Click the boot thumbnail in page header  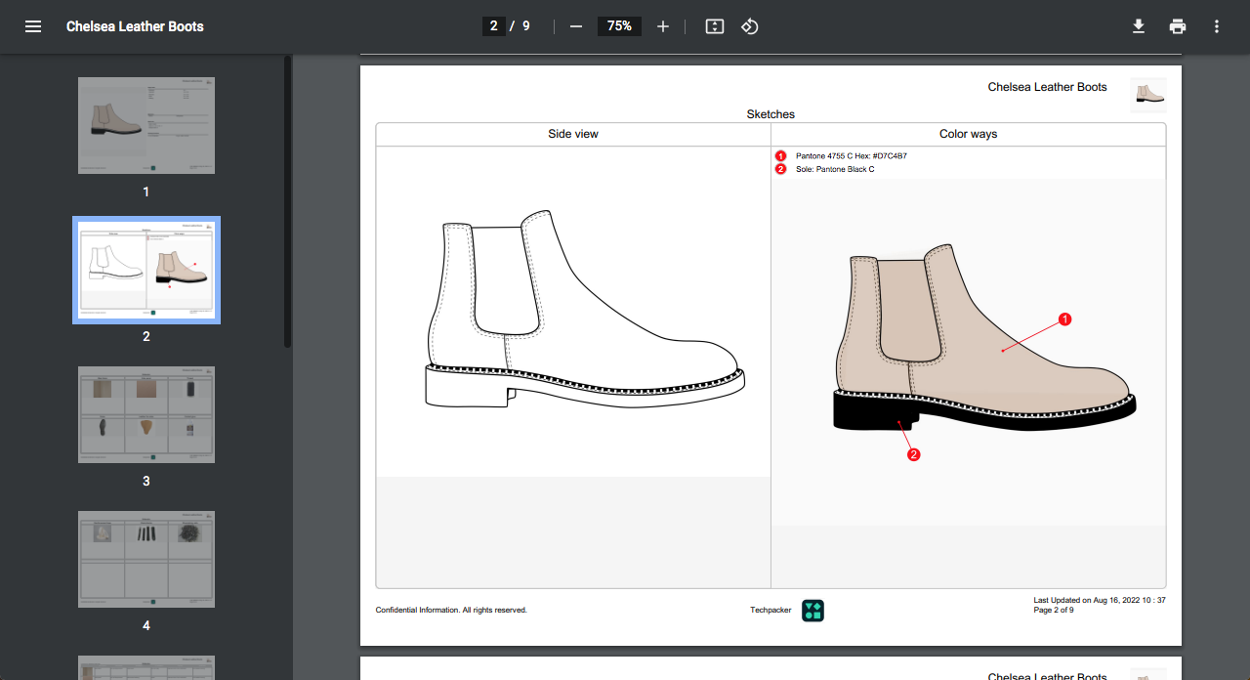point(1148,95)
